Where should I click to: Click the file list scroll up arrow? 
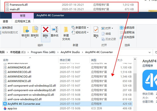(x=135, y=59)
